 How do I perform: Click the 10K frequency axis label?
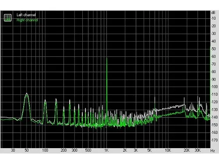pyautogui.click(x=168, y=150)
